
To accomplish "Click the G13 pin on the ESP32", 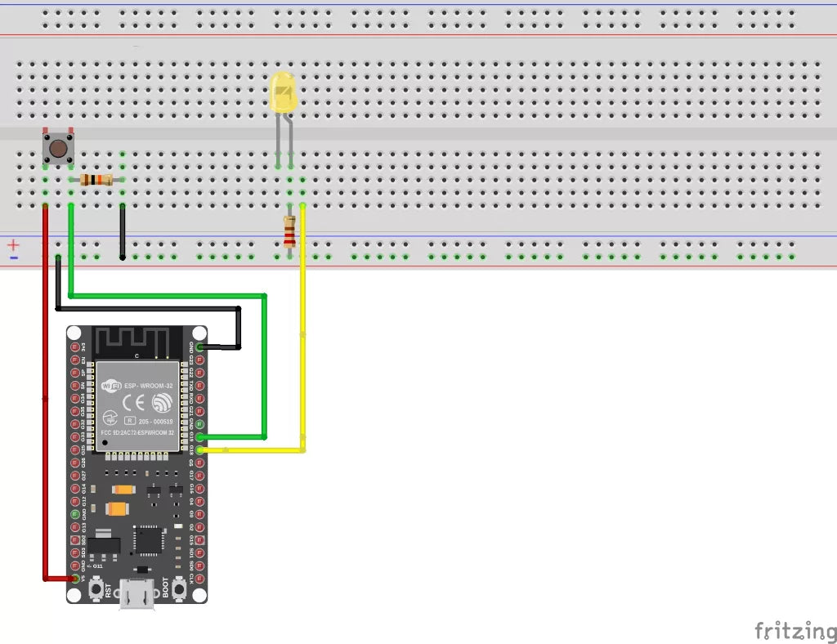I will point(75,527).
